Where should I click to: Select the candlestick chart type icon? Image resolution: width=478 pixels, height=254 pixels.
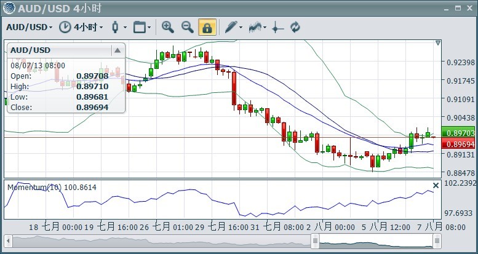(x=115, y=27)
